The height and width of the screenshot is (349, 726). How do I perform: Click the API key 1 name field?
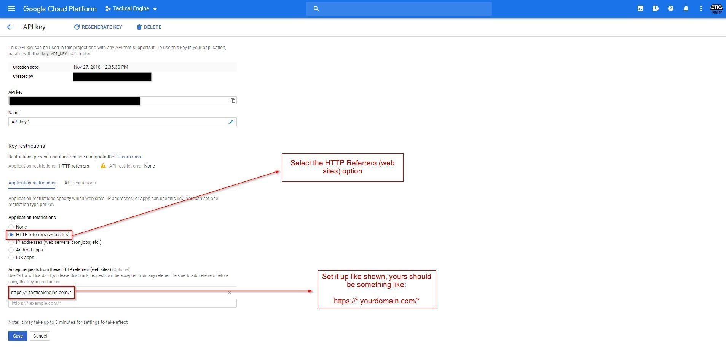[x=122, y=122]
